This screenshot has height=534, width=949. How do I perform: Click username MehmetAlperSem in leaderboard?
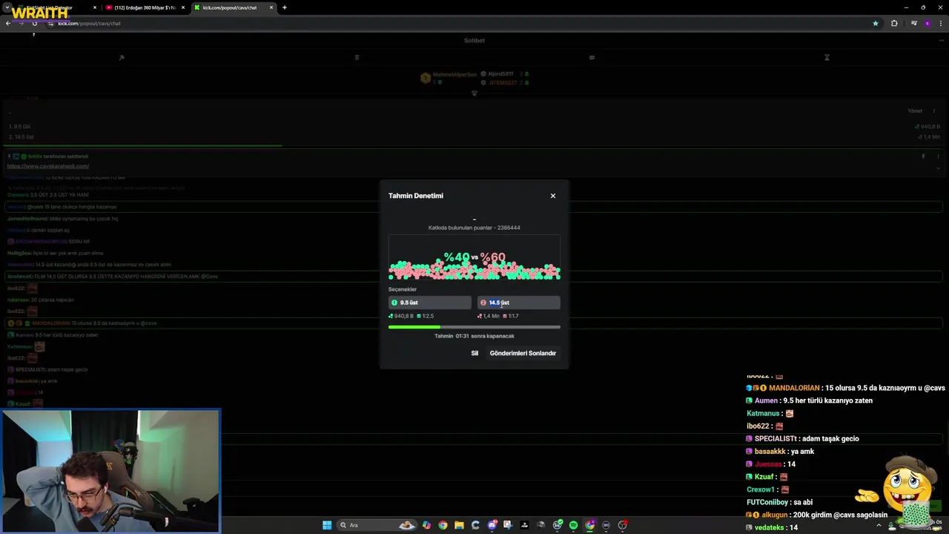tap(454, 75)
